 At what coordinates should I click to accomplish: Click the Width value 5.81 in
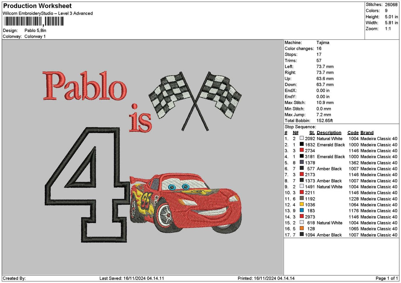pos(392,23)
